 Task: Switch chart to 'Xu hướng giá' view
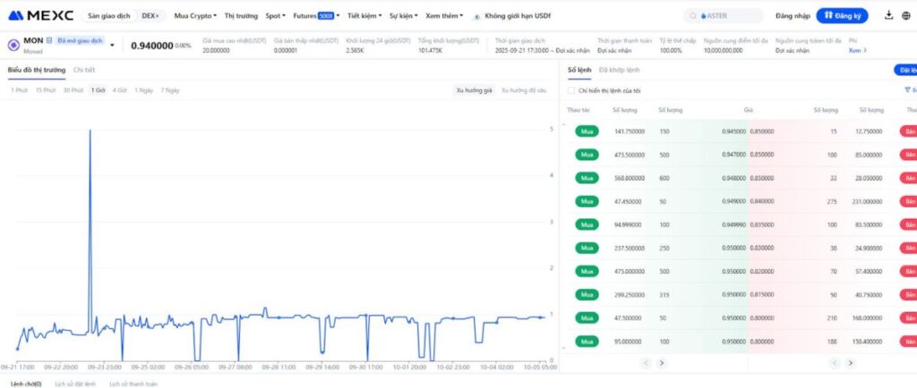pyautogui.click(x=474, y=90)
